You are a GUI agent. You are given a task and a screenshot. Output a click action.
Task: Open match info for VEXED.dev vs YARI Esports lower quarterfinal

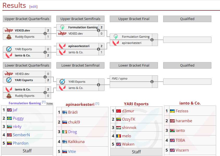(45, 77)
